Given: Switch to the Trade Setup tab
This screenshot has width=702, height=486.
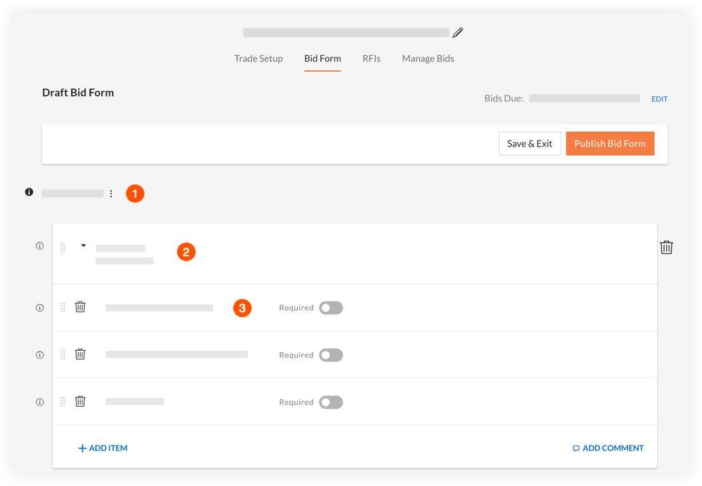Looking at the screenshot, I should [258, 59].
